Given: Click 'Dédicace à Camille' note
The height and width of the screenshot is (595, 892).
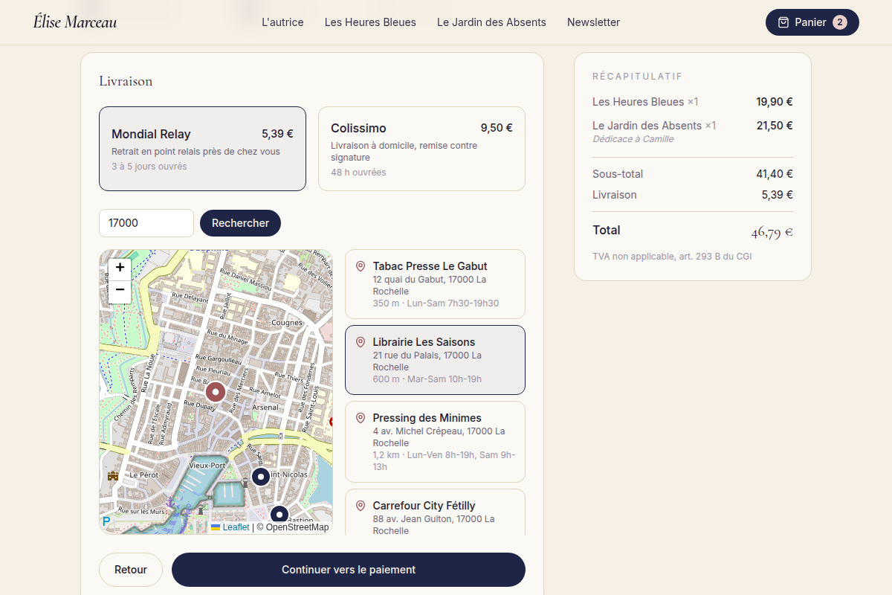Looking at the screenshot, I should pyautogui.click(x=633, y=139).
